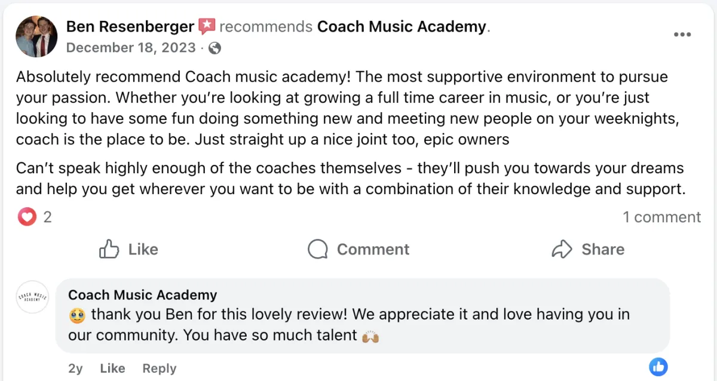Click the Share button label

click(x=602, y=249)
